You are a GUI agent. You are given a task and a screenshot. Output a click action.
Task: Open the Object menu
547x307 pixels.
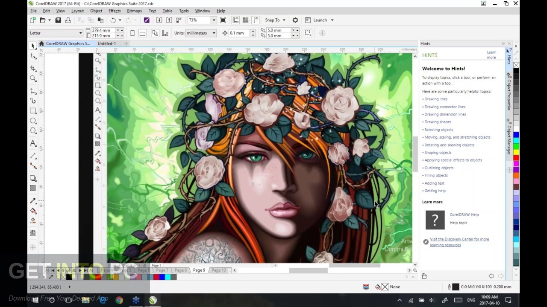[x=96, y=11]
